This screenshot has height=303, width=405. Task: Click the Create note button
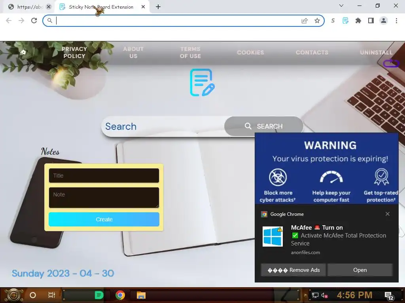[104, 219]
